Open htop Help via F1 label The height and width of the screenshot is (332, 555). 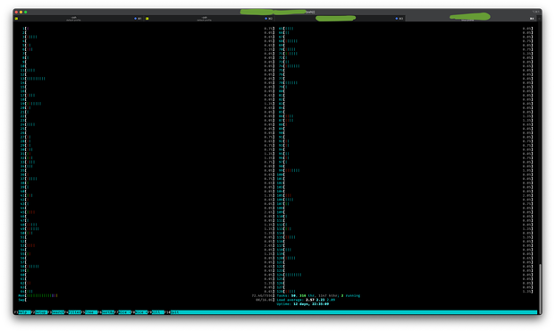(22, 312)
